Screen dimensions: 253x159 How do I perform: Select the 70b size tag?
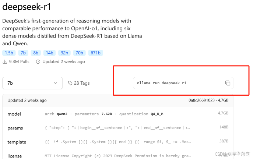click(x=80, y=53)
